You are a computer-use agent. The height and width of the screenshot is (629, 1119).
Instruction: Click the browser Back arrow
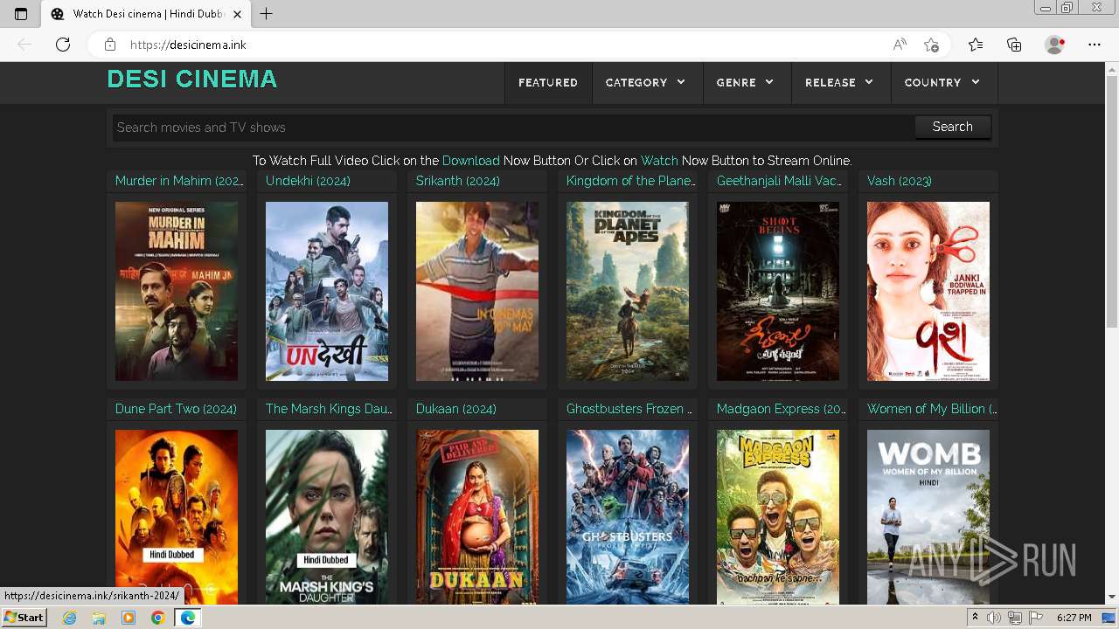[x=24, y=45]
